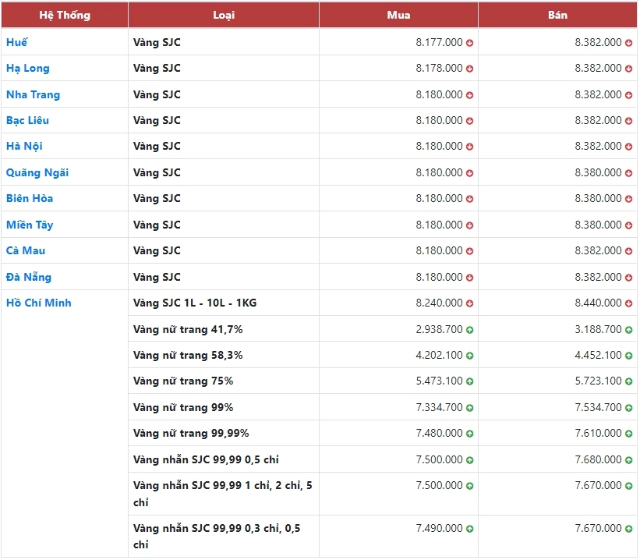Screen dimensions: 640x560
Task: Select the sell value 8.382.000 in Cà Mau row
Action: pyautogui.click(x=599, y=251)
